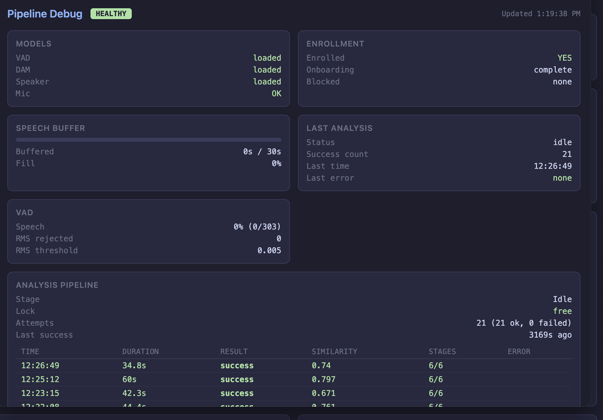Click the 60s duration cell
The width and height of the screenshot is (603, 420).
pos(129,379)
